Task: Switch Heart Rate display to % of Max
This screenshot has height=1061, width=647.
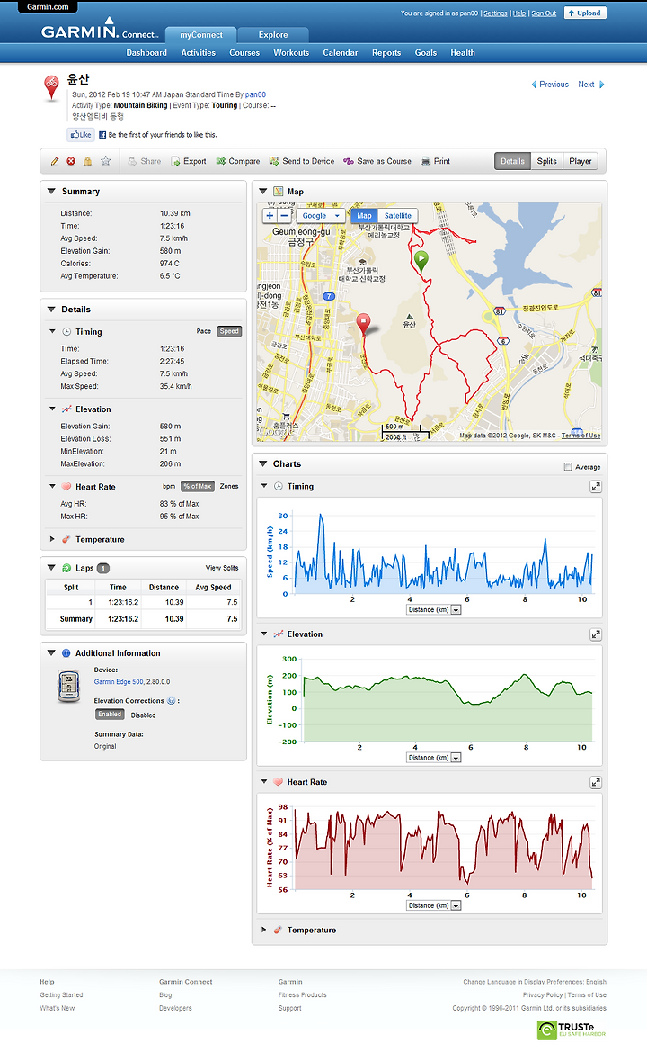Action: [x=198, y=487]
